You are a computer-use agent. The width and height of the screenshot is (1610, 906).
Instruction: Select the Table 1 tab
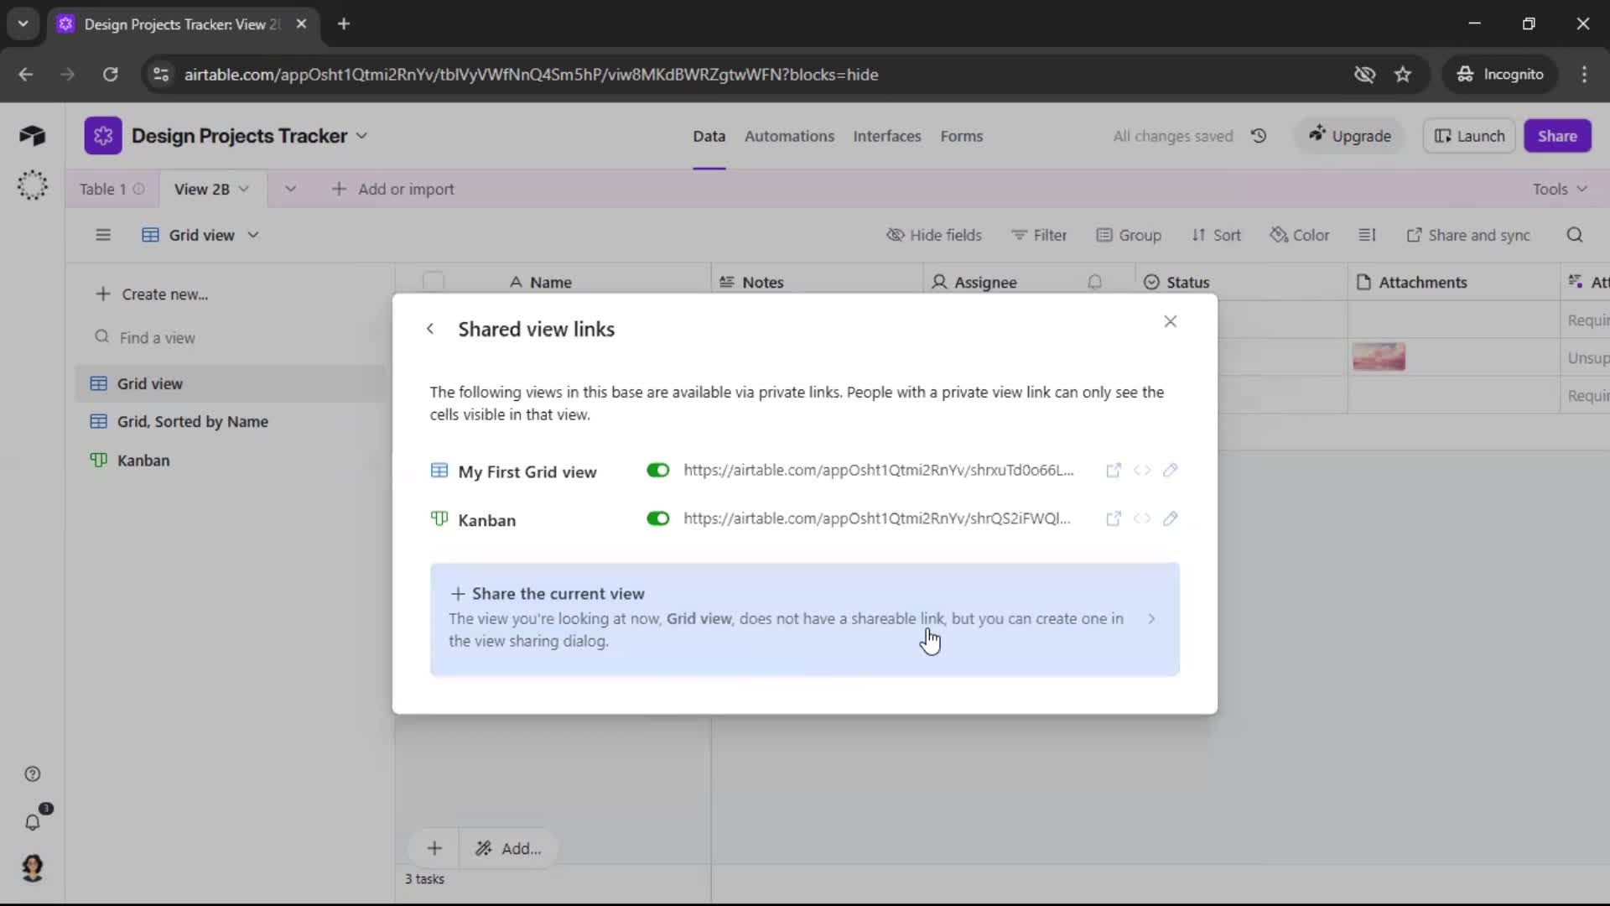coord(112,190)
